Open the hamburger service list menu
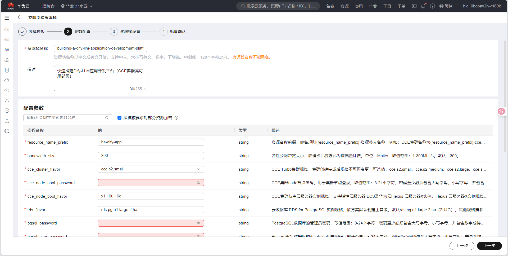508x256 pixels. (7, 18)
